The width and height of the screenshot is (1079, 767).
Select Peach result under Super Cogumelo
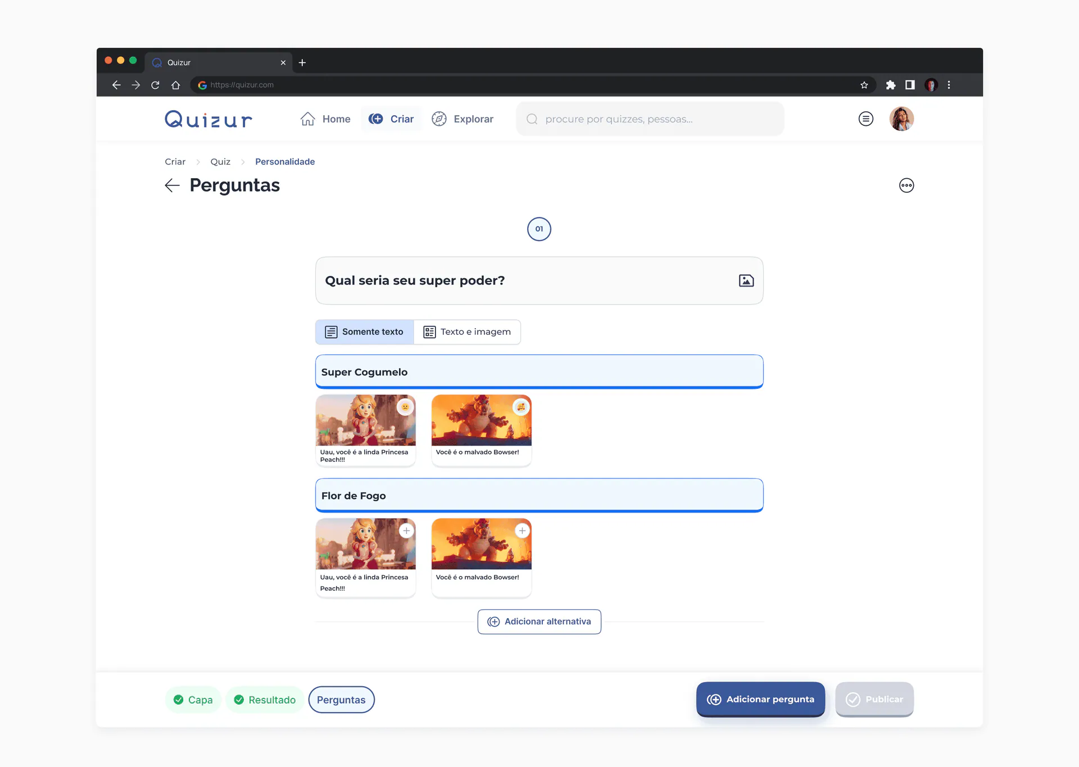point(365,430)
